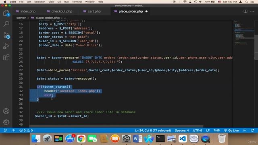Open the Run and Debug view
This screenshot has height=145, width=258.
point(6,46)
